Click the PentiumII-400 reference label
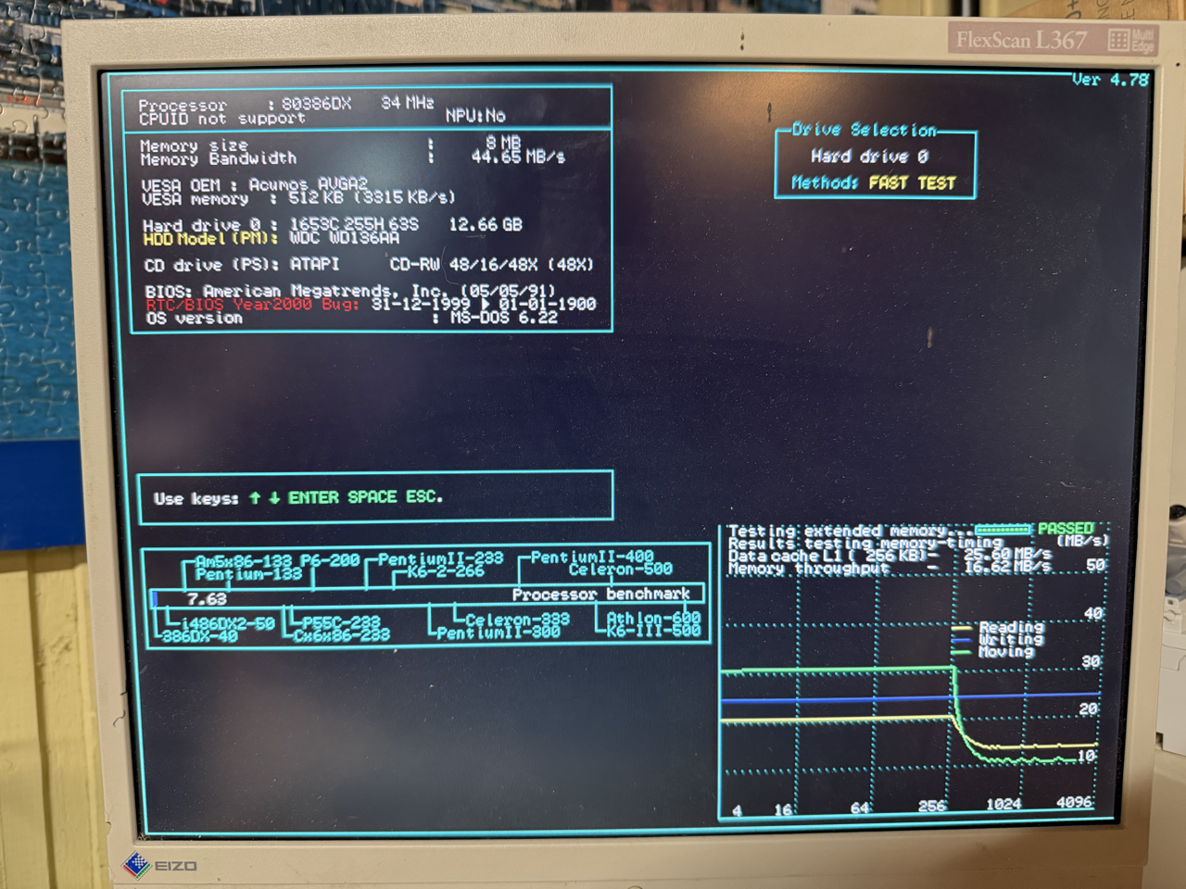 point(592,557)
